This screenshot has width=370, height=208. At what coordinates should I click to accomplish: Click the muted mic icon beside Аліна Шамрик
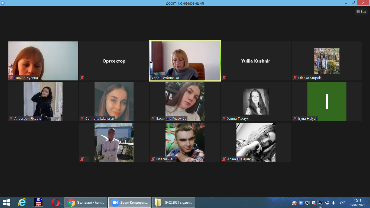224,159
